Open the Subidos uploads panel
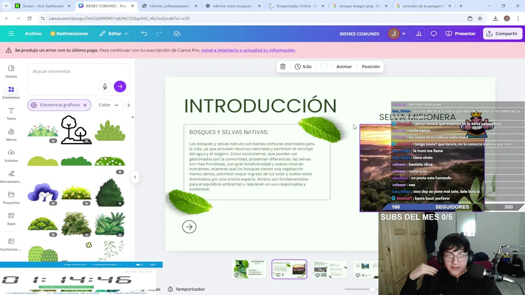The image size is (525, 295). click(x=11, y=155)
